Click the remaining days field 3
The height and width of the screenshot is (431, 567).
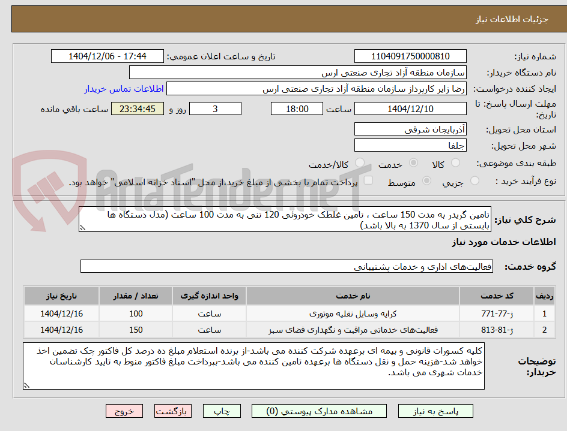pos(215,108)
